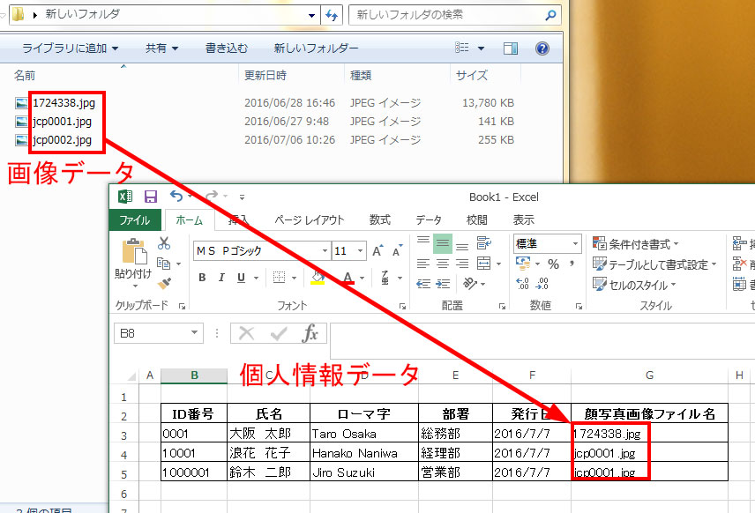Switch to the ページ レイアウト tab
Image resolution: width=755 pixels, height=513 pixels.
(x=309, y=220)
